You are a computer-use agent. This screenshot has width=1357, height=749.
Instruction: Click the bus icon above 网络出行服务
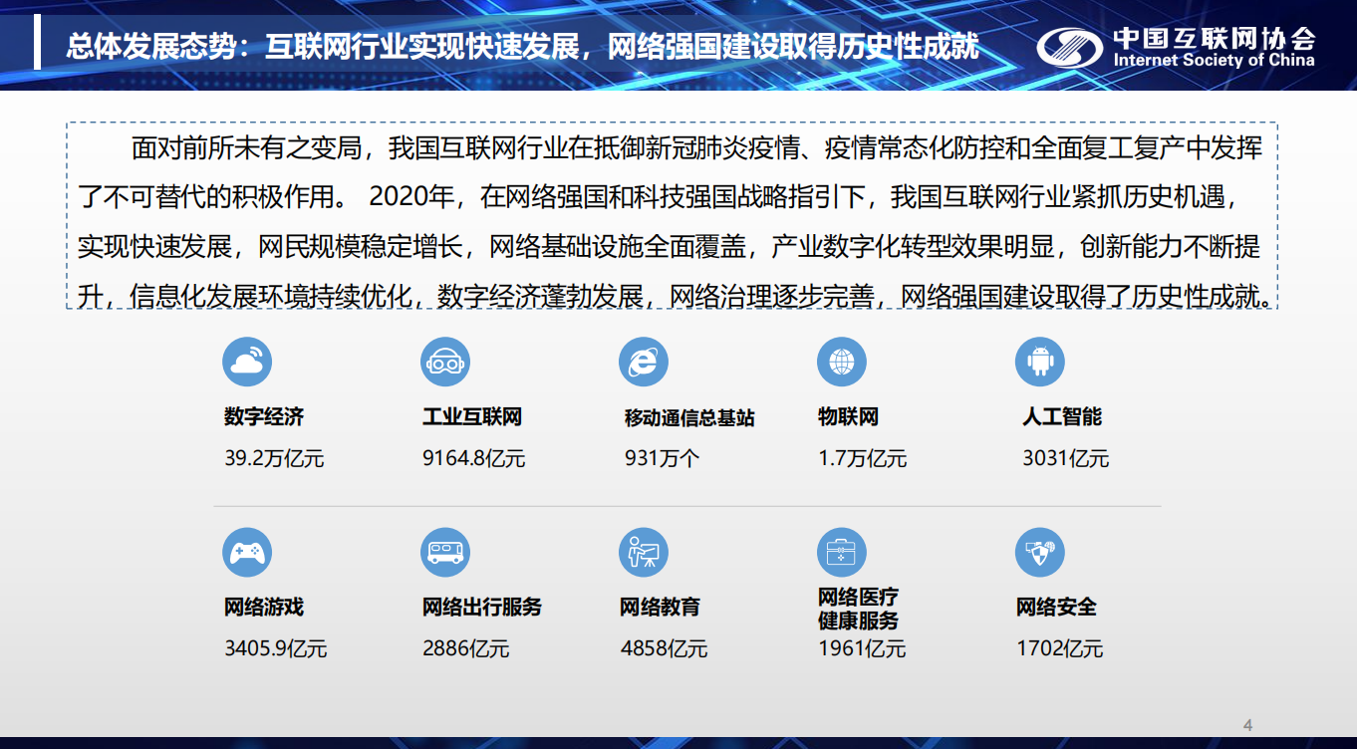tap(445, 552)
